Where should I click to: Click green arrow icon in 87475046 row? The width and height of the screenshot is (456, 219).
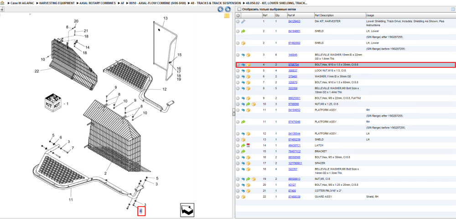pos(244,122)
